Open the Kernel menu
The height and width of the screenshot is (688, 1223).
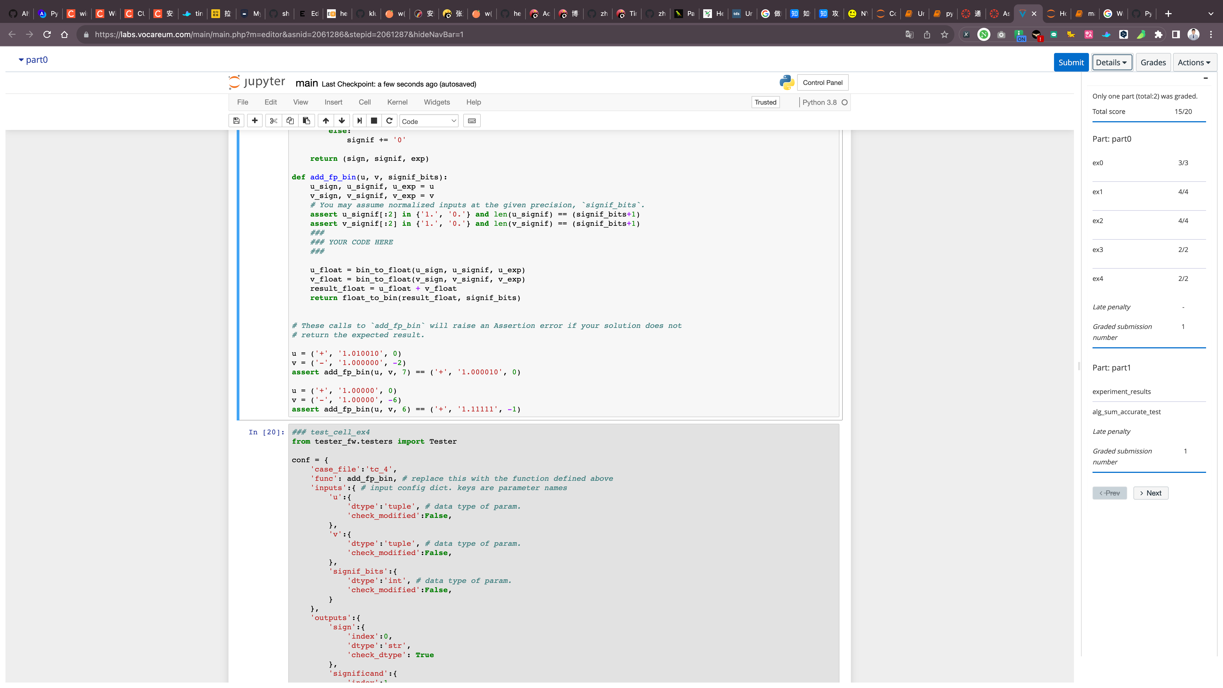coord(397,102)
